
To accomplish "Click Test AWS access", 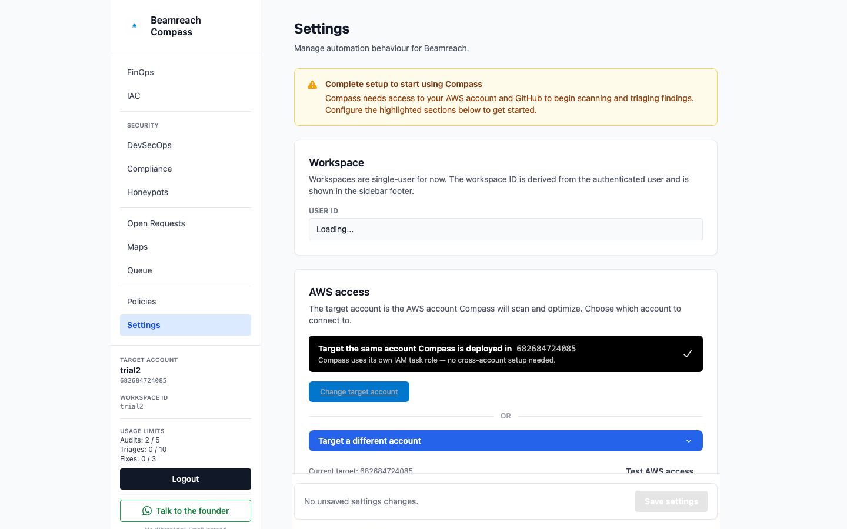I will click(659, 471).
